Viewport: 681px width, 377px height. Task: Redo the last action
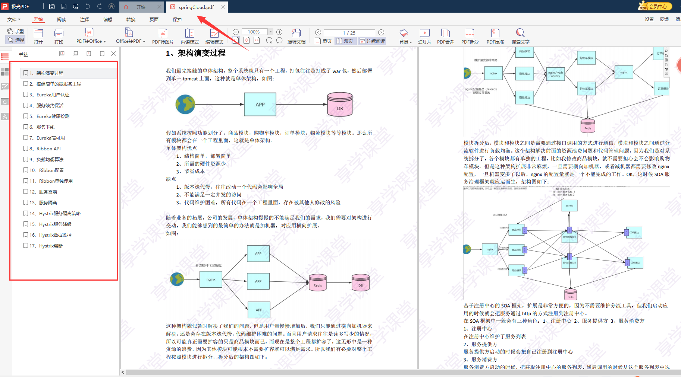pyautogui.click(x=100, y=6)
